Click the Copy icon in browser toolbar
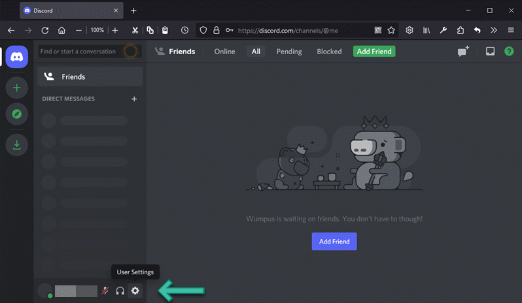522x303 pixels. pyautogui.click(x=150, y=31)
